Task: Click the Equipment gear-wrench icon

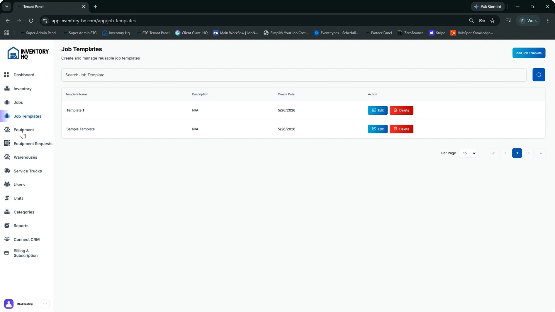Action: [7, 130]
